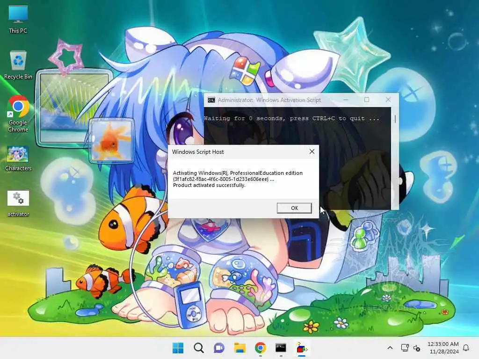Click 'Waiting for 0 seconds' console line
479x359 pixels.
[x=292, y=118]
